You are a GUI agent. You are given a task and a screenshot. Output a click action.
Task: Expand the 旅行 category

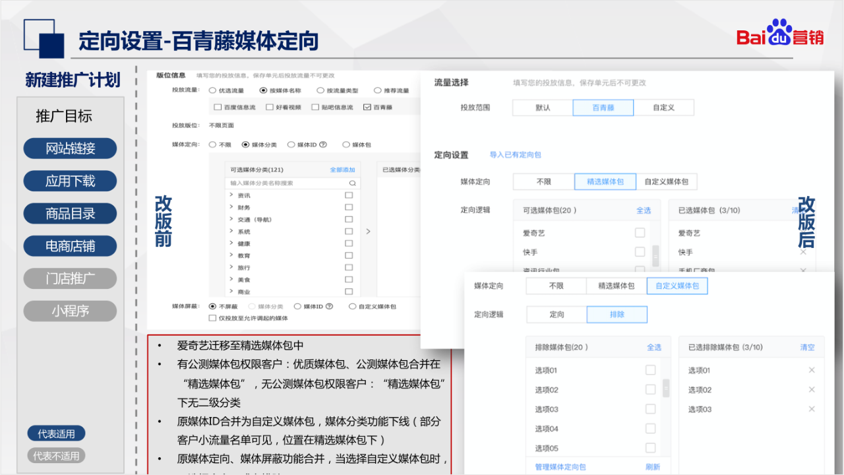(231, 267)
